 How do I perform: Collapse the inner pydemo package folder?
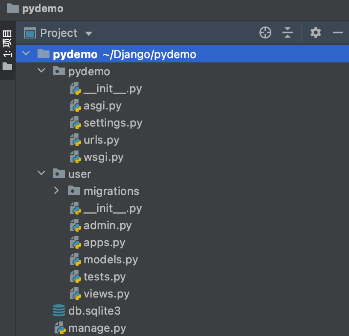pyautogui.click(x=41, y=71)
